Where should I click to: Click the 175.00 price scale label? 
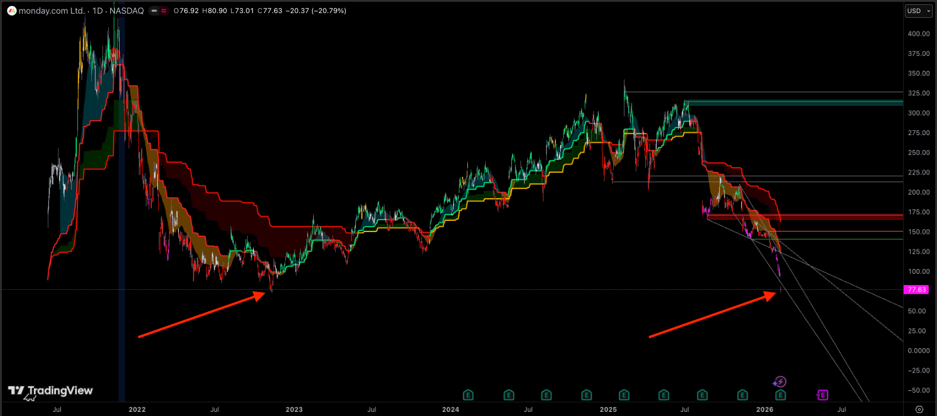919,212
